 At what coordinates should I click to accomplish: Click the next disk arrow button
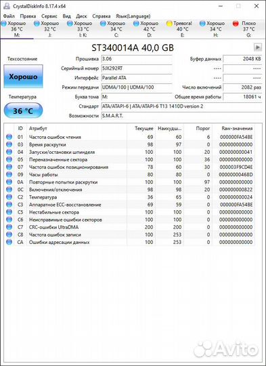[x=258, y=47]
